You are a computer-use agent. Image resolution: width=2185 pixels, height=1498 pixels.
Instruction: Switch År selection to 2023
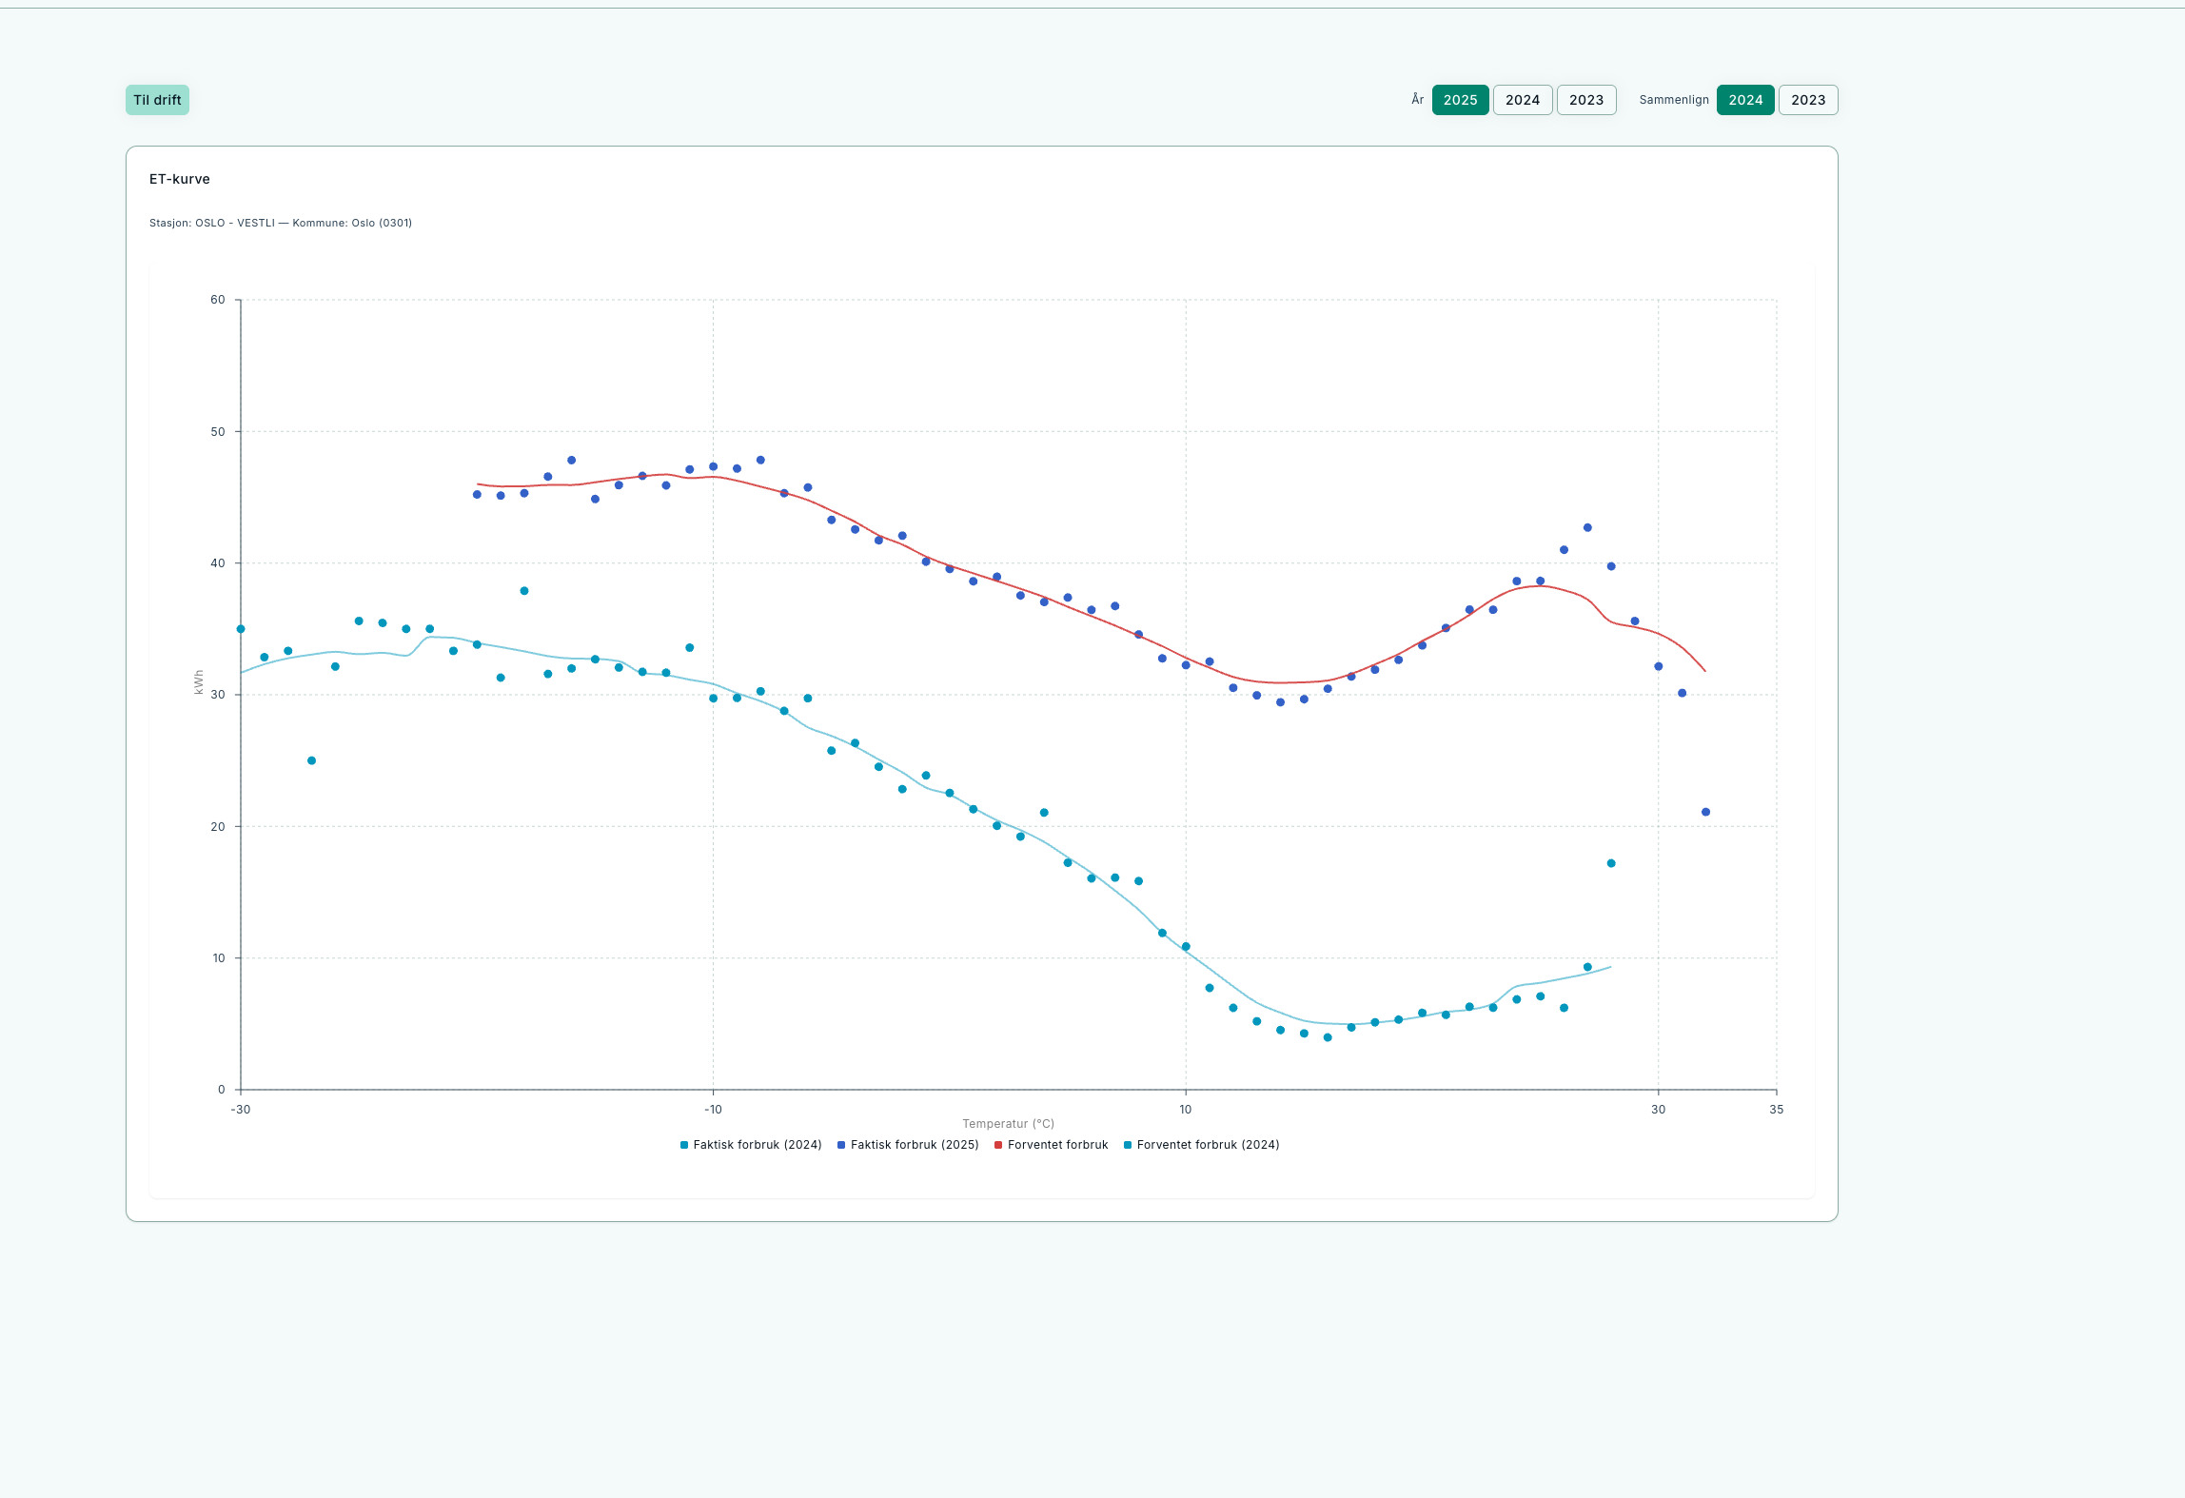1586,100
